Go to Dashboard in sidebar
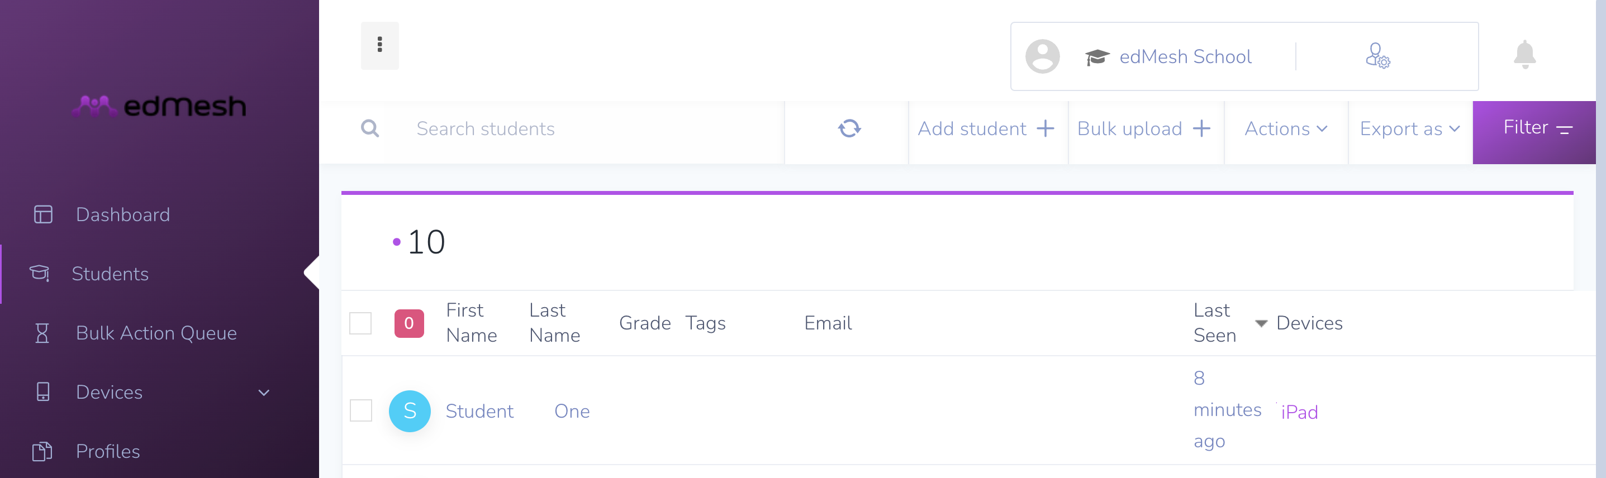 [x=123, y=214]
